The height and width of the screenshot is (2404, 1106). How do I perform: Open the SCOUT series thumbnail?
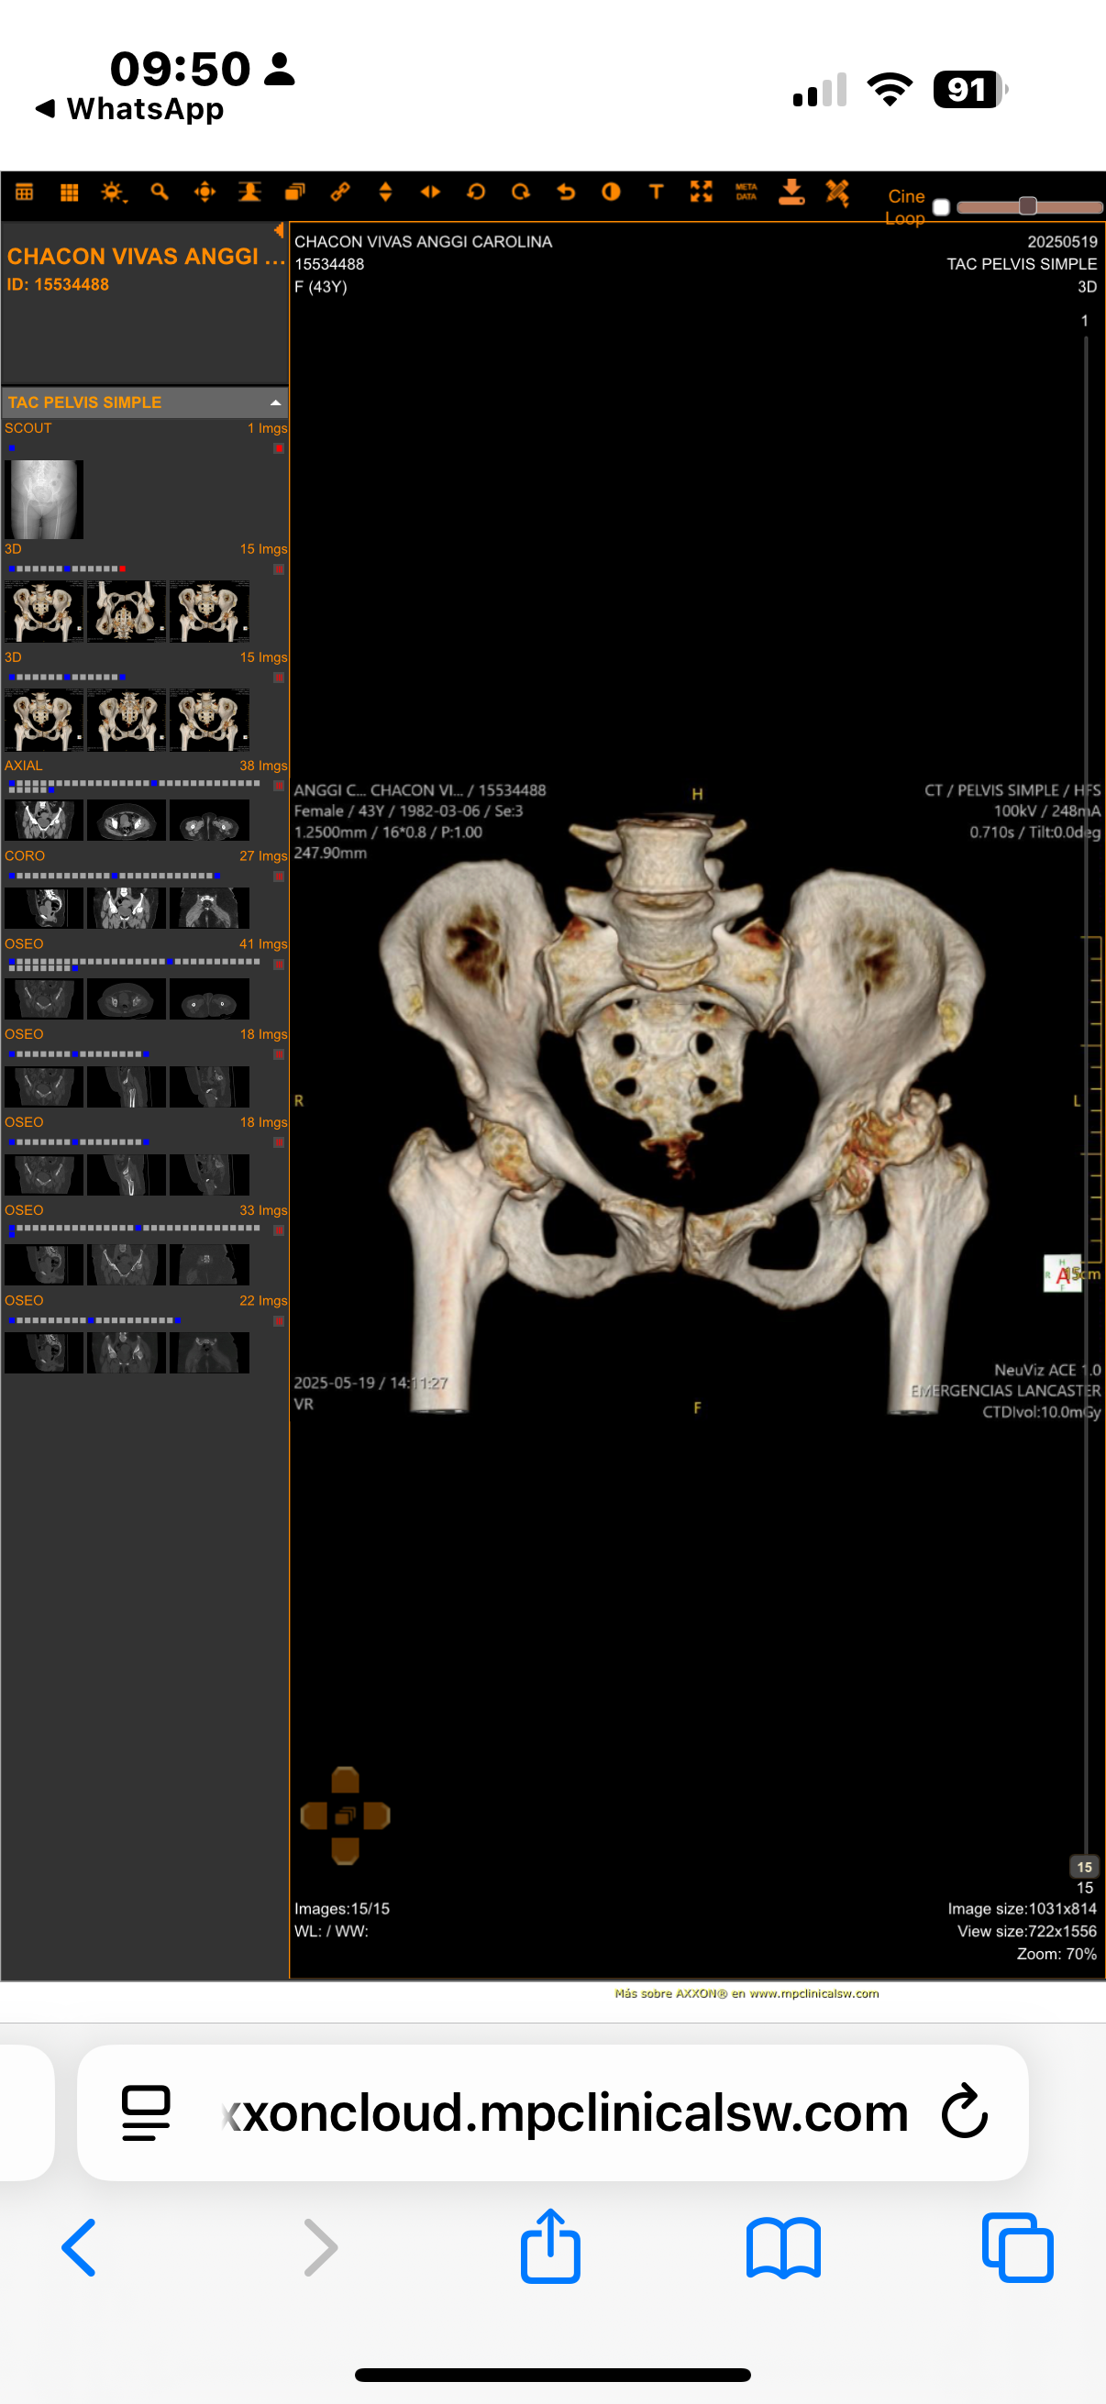pos(44,500)
